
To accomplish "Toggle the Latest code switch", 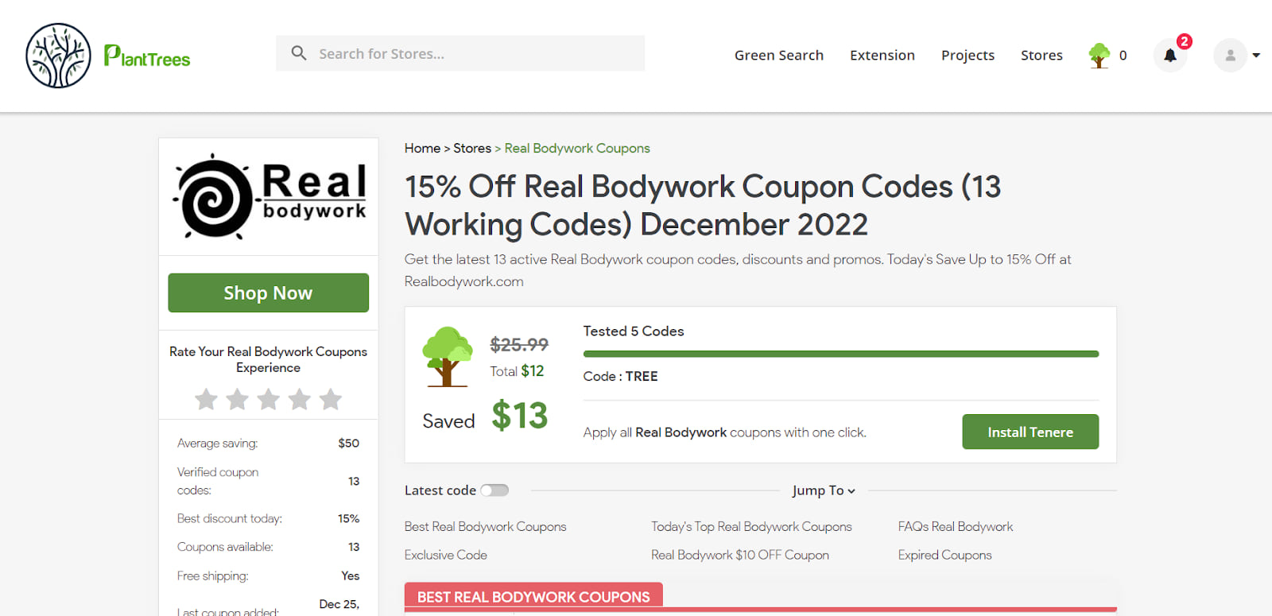I will 494,490.
